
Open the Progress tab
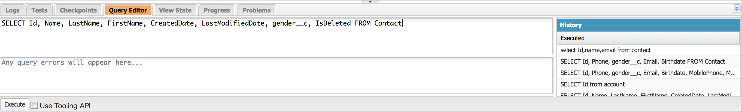point(217,10)
